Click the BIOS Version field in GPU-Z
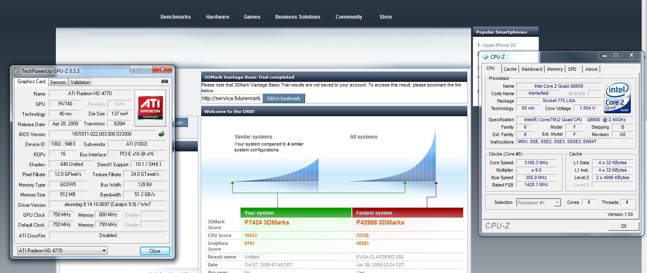 [102, 134]
